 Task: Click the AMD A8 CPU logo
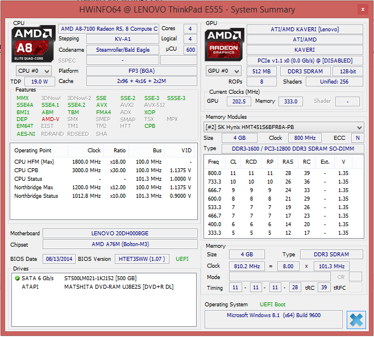(x=33, y=44)
